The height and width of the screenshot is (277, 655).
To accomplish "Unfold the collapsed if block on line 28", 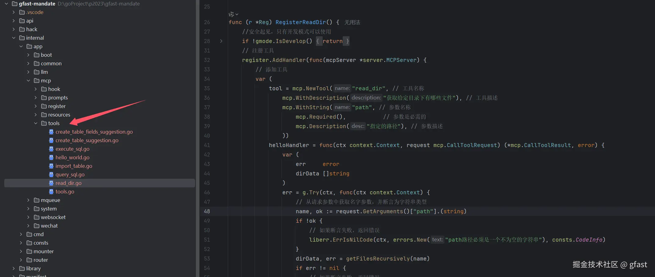I will (x=221, y=41).
